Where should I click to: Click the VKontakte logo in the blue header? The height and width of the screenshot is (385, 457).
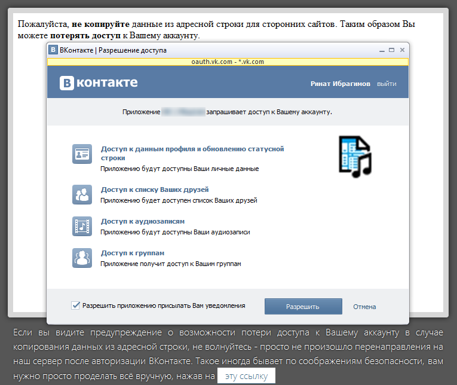[x=99, y=83]
